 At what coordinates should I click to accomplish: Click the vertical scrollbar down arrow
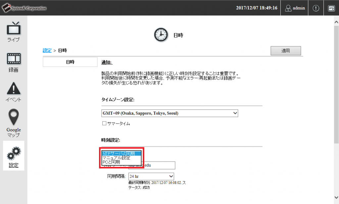[336, 201]
